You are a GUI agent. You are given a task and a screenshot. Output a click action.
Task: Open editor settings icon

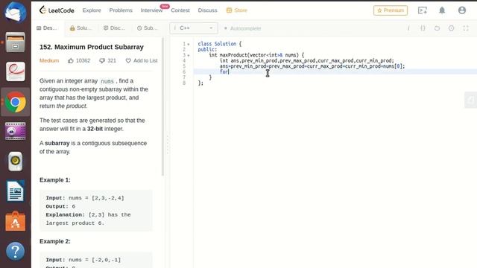(451, 28)
